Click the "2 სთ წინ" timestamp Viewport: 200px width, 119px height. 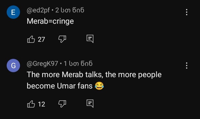click(70, 11)
